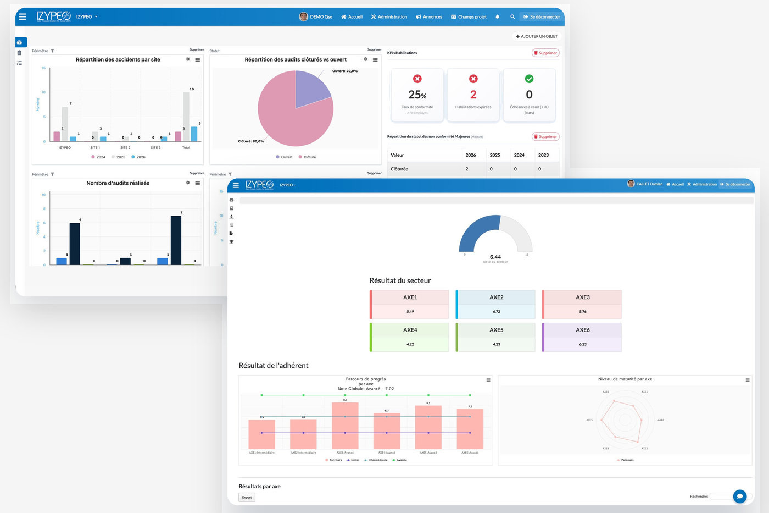769x513 pixels.
Task: Click the org chart icon in front window sidebar
Action: 231,217
